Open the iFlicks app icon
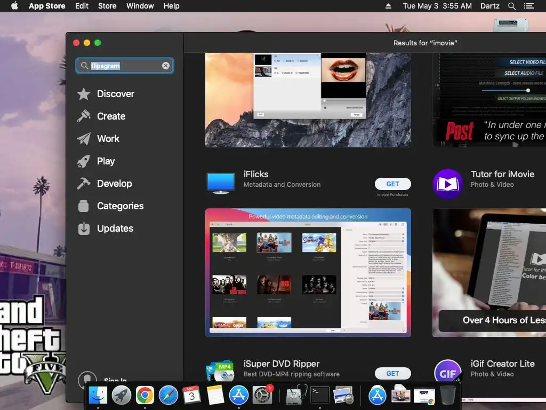This screenshot has height=410, width=546. coord(220,184)
